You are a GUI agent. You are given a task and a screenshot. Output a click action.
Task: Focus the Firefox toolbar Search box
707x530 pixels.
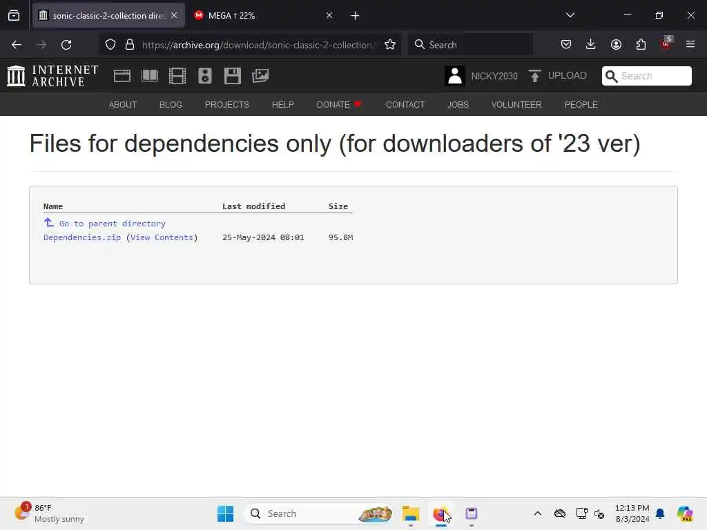[470, 45]
